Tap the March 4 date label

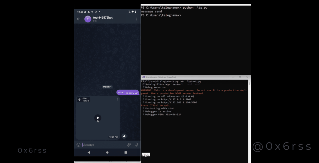(x=107, y=87)
